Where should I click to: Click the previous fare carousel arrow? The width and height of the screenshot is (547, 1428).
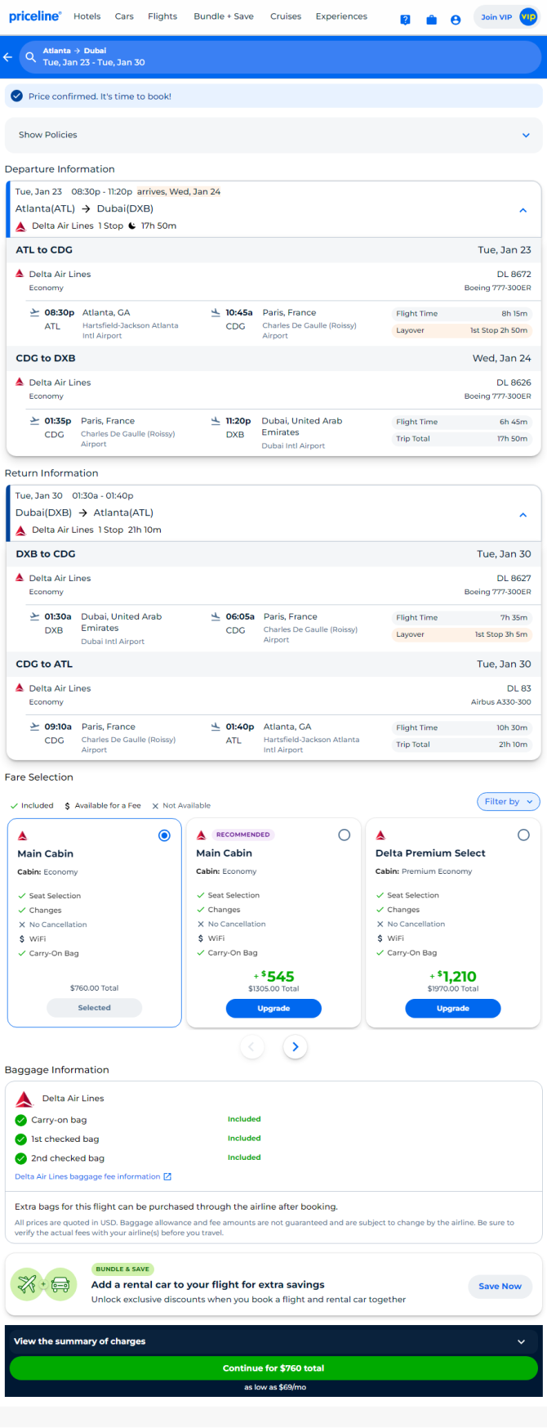pyautogui.click(x=251, y=1047)
